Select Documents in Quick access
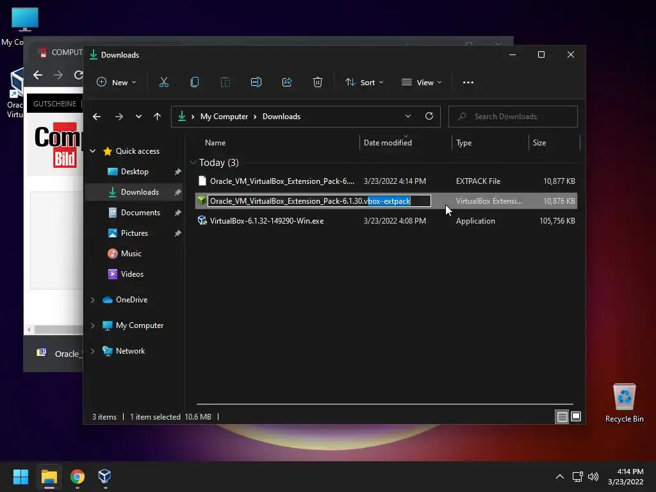 click(x=134, y=213)
